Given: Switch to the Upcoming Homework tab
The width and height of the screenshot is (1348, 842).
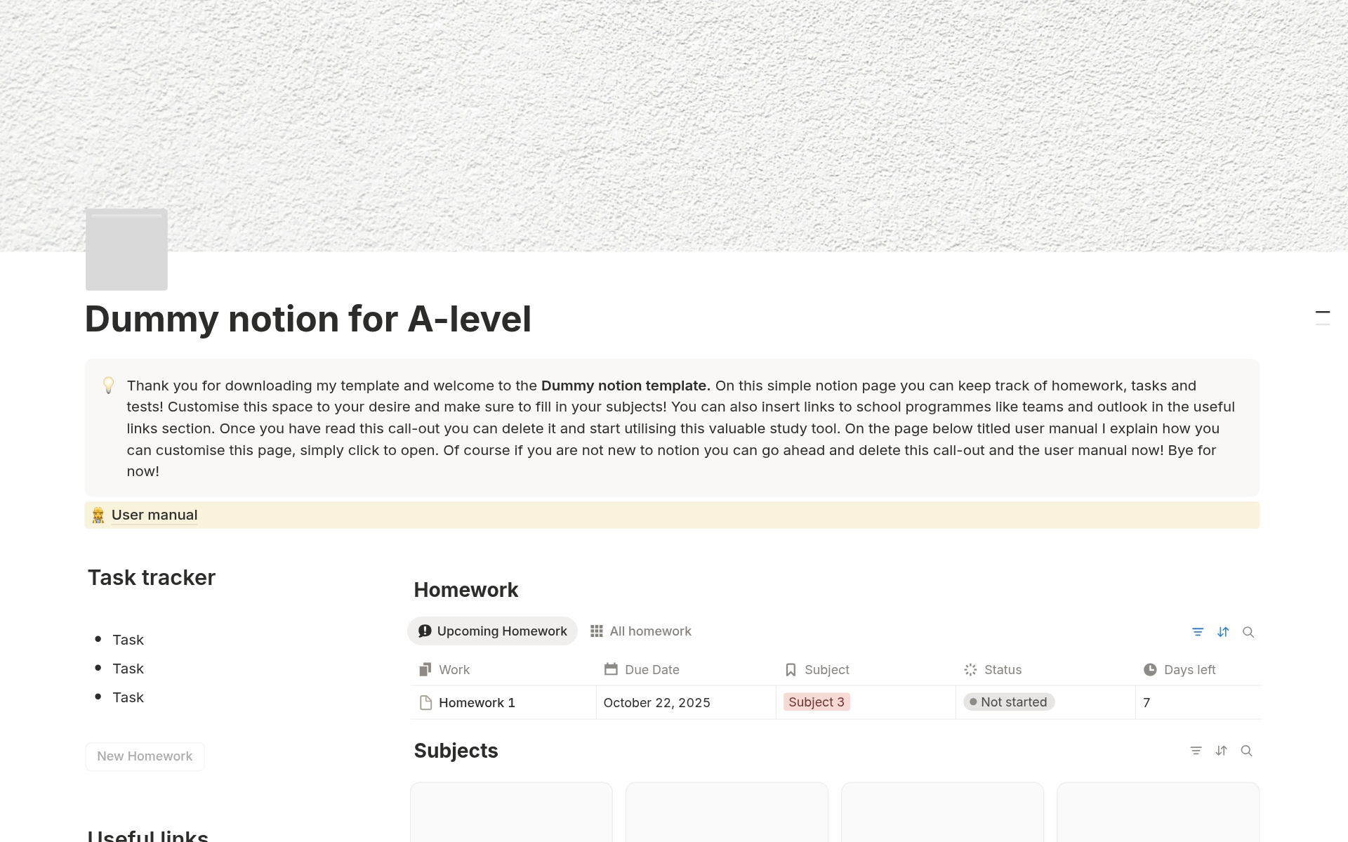Looking at the screenshot, I should click(x=492, y=631).
